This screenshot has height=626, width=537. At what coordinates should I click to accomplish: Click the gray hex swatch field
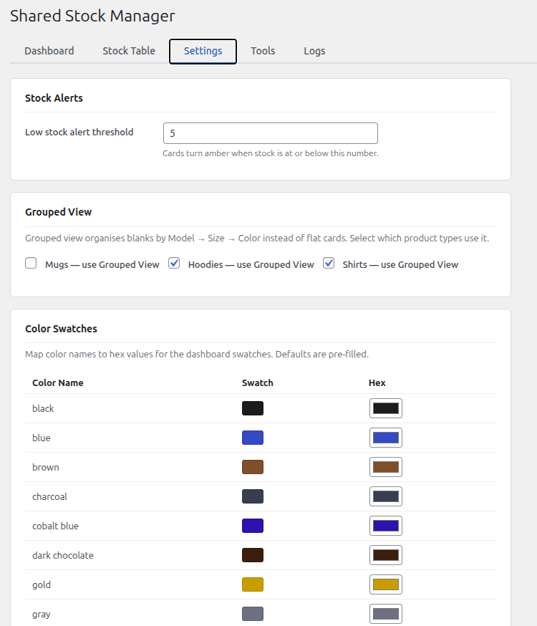point(386,613)
